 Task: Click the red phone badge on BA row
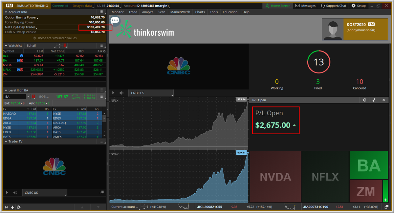[22, 61]
